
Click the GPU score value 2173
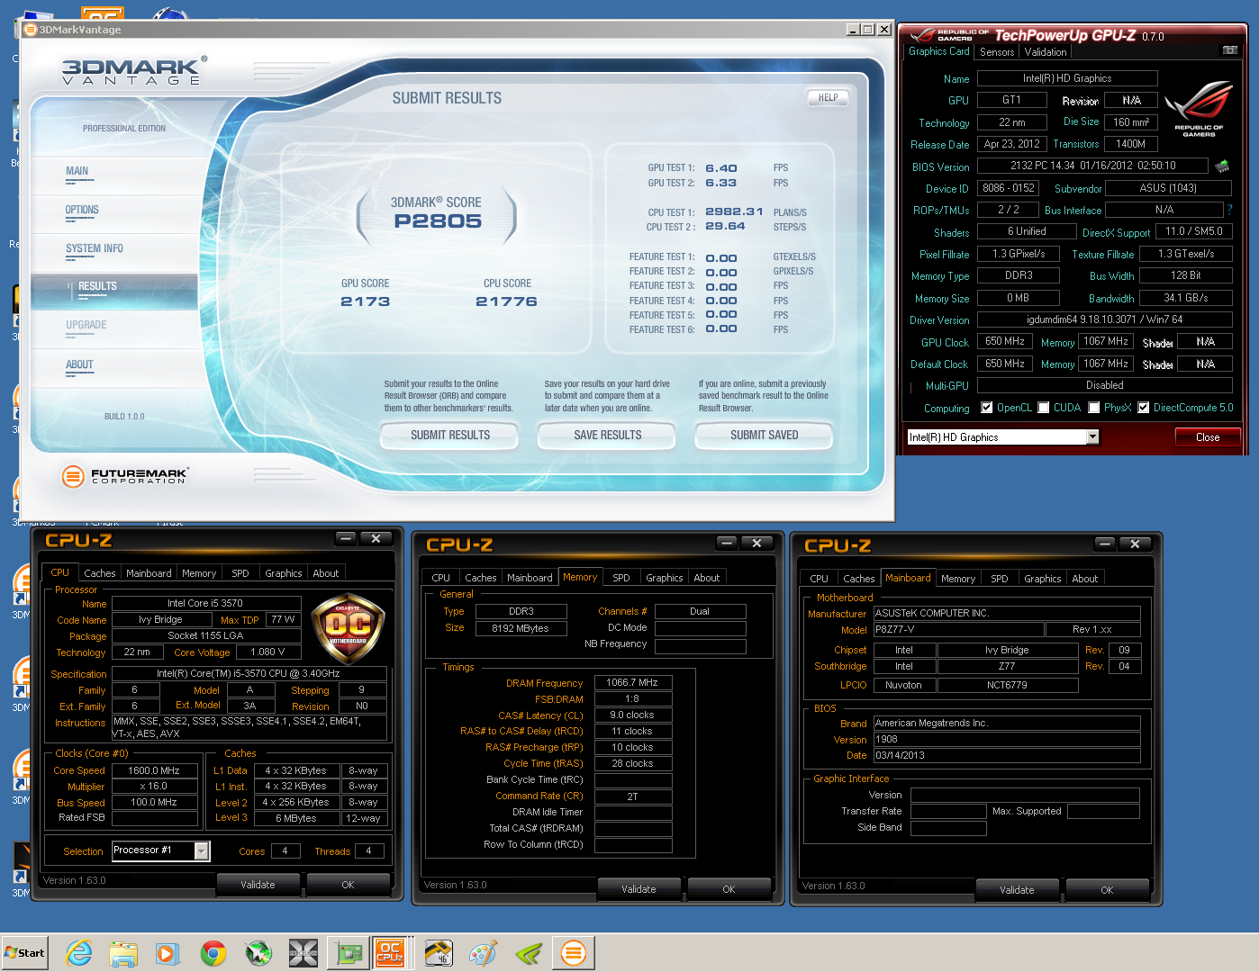tap(365, 301)
